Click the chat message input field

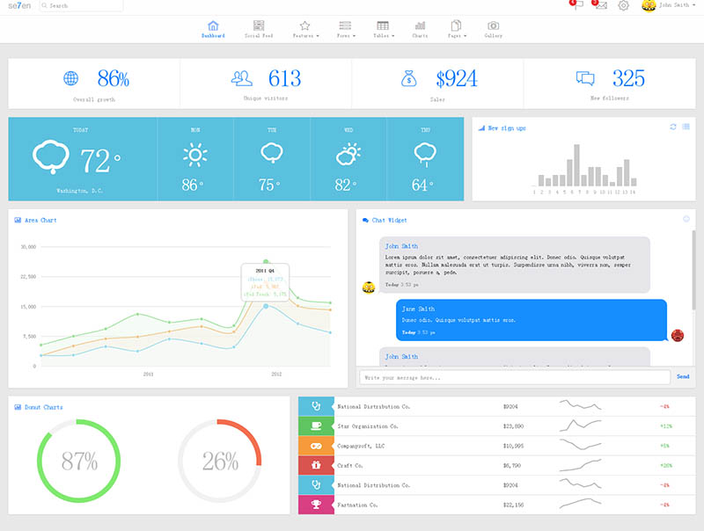click(515, 376)
